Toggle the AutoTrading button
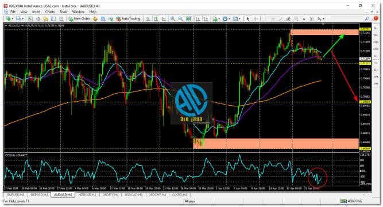383x207 pixels. coord(128,18)
